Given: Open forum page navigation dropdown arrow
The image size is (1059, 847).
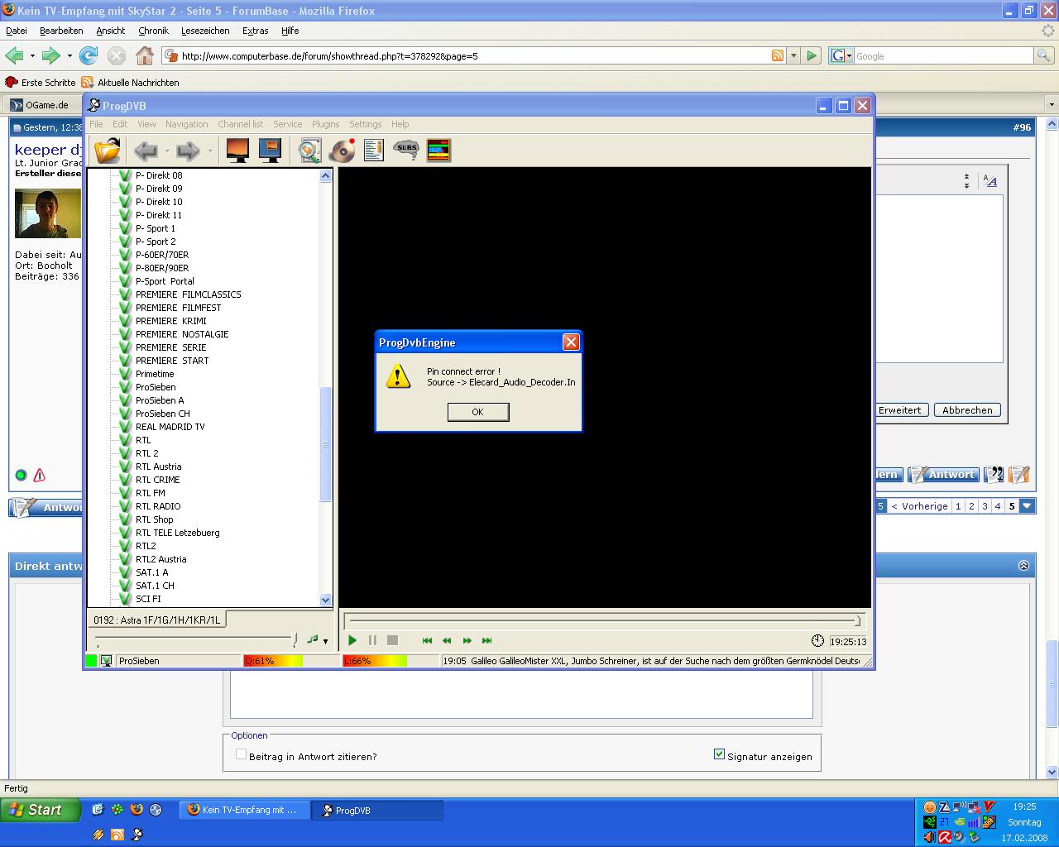Looking at the screenshot, I should (x=1027, y=506).
